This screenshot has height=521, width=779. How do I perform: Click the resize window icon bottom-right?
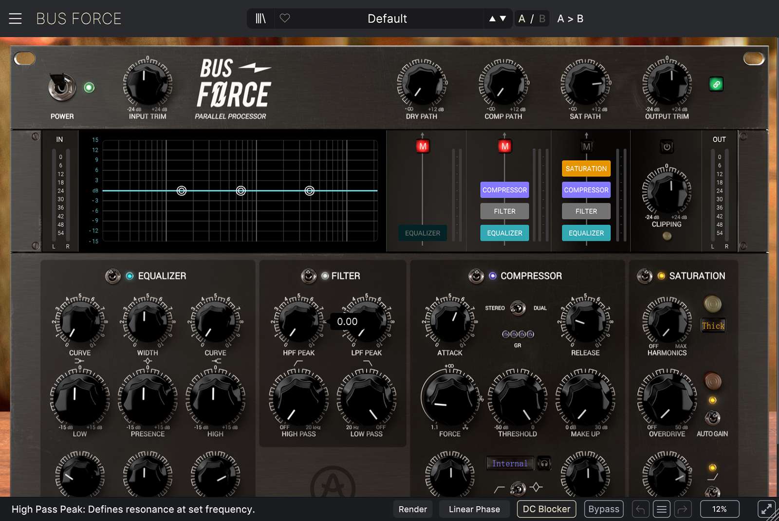(x=766, y=509)
